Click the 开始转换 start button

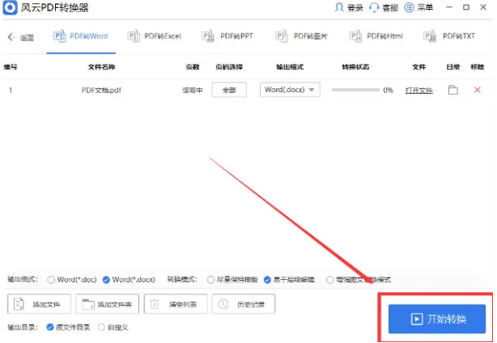point(437,319)
